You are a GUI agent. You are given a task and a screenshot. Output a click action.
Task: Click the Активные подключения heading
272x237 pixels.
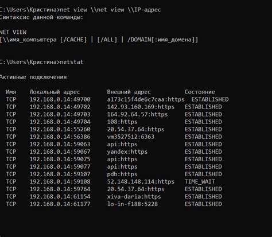pos(33,77)
